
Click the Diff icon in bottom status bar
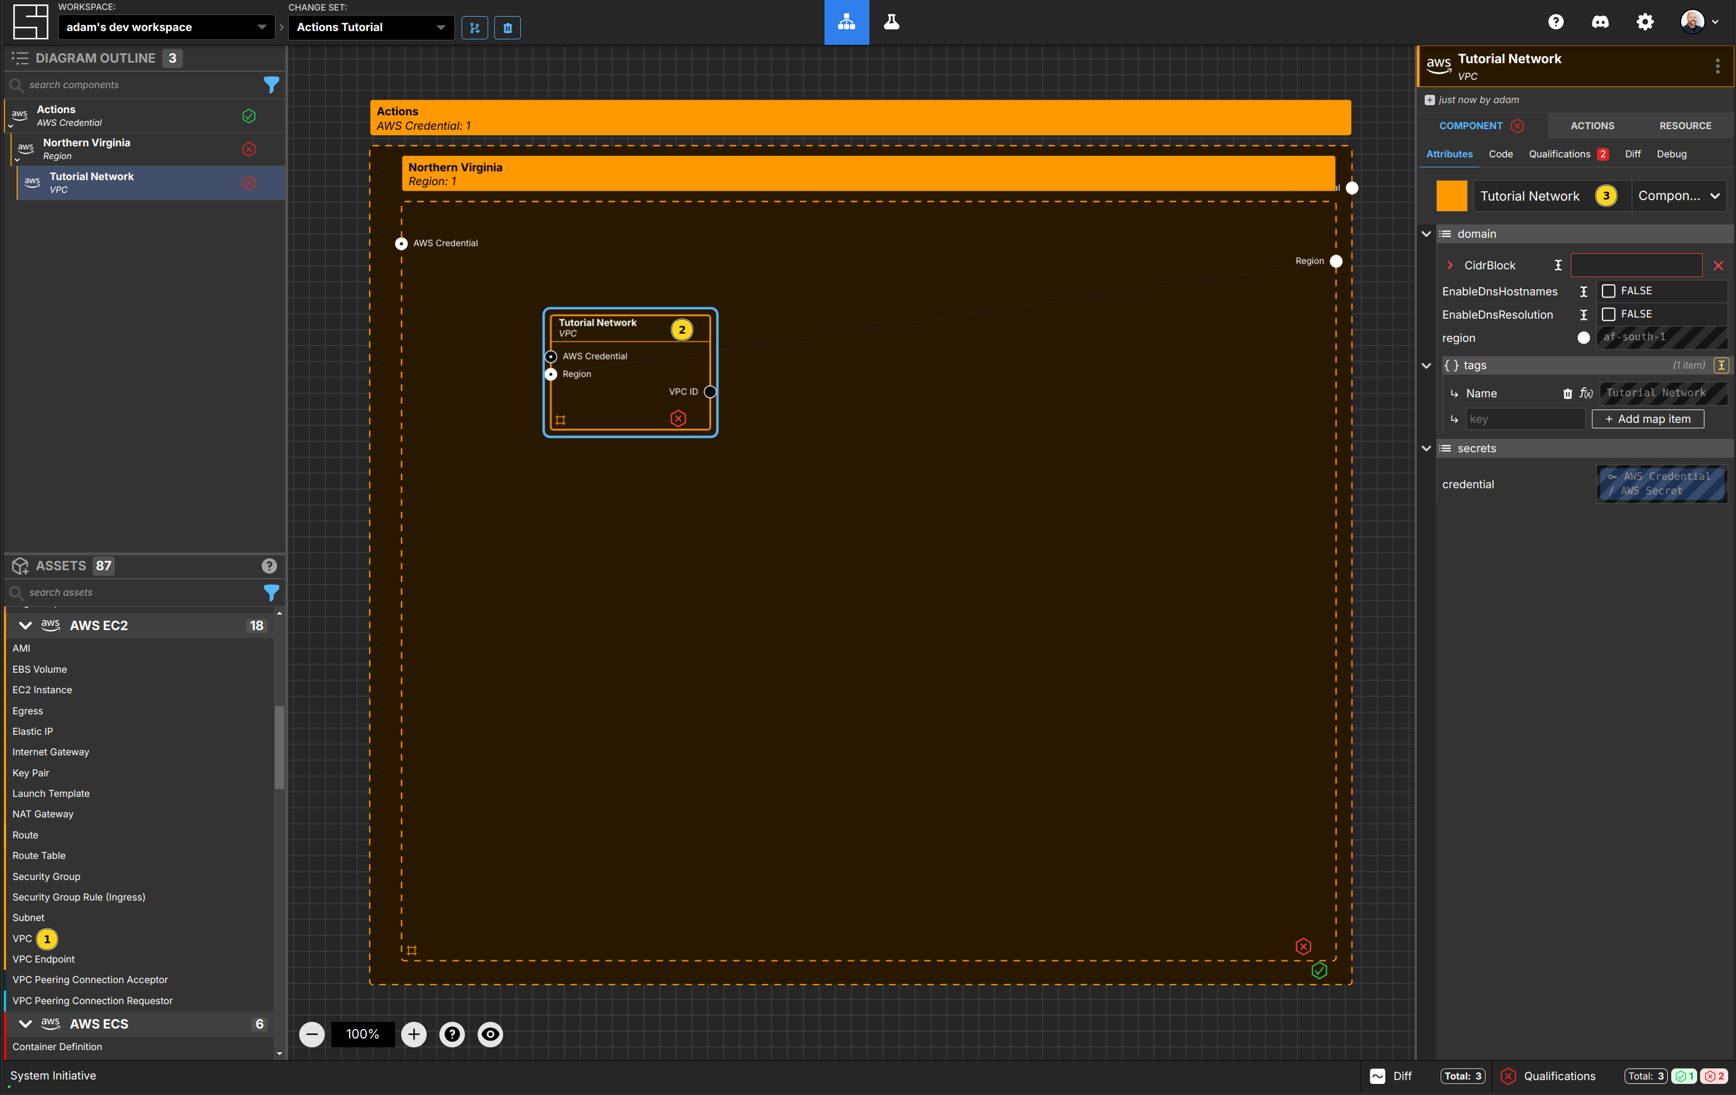[1378, 1076]
